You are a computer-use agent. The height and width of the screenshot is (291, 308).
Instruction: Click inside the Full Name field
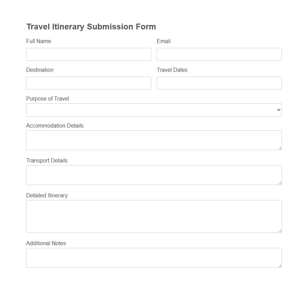[89, 54]
